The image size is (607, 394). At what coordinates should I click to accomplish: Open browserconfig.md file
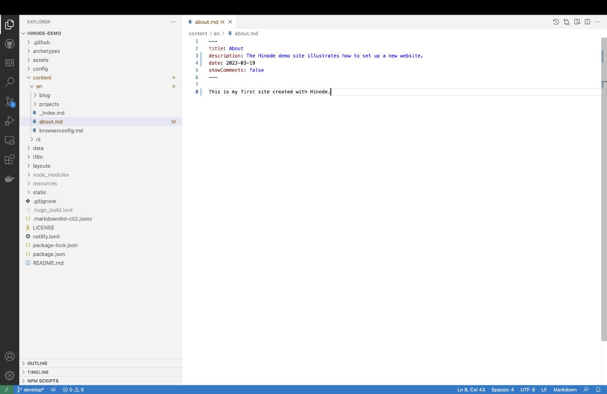pos(101,130)
